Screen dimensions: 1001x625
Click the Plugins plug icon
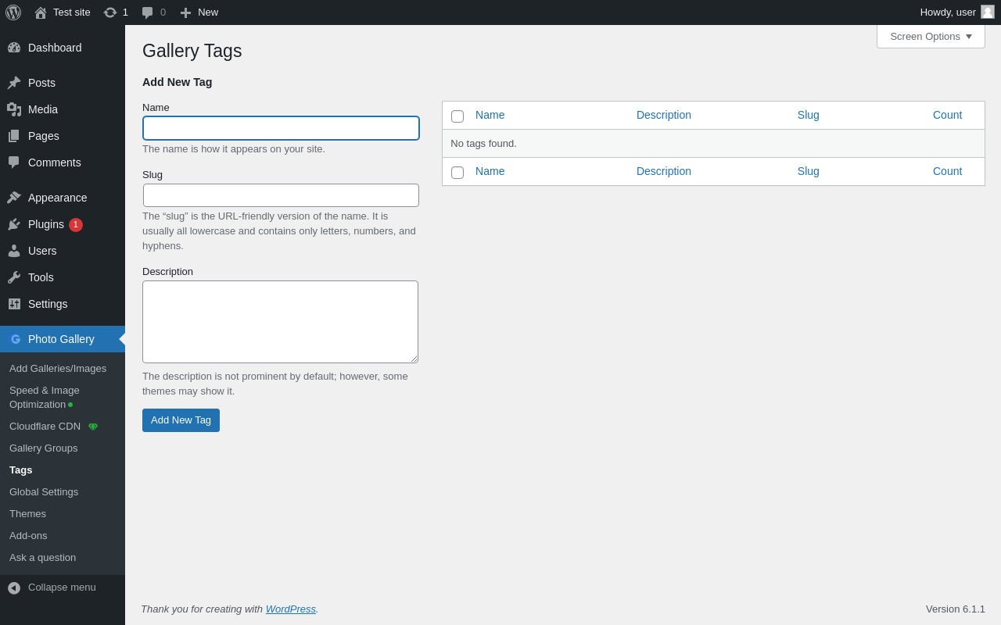pyautogui.click(x=14, y=224)
